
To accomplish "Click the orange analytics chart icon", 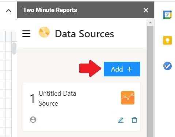I will 128,98.
